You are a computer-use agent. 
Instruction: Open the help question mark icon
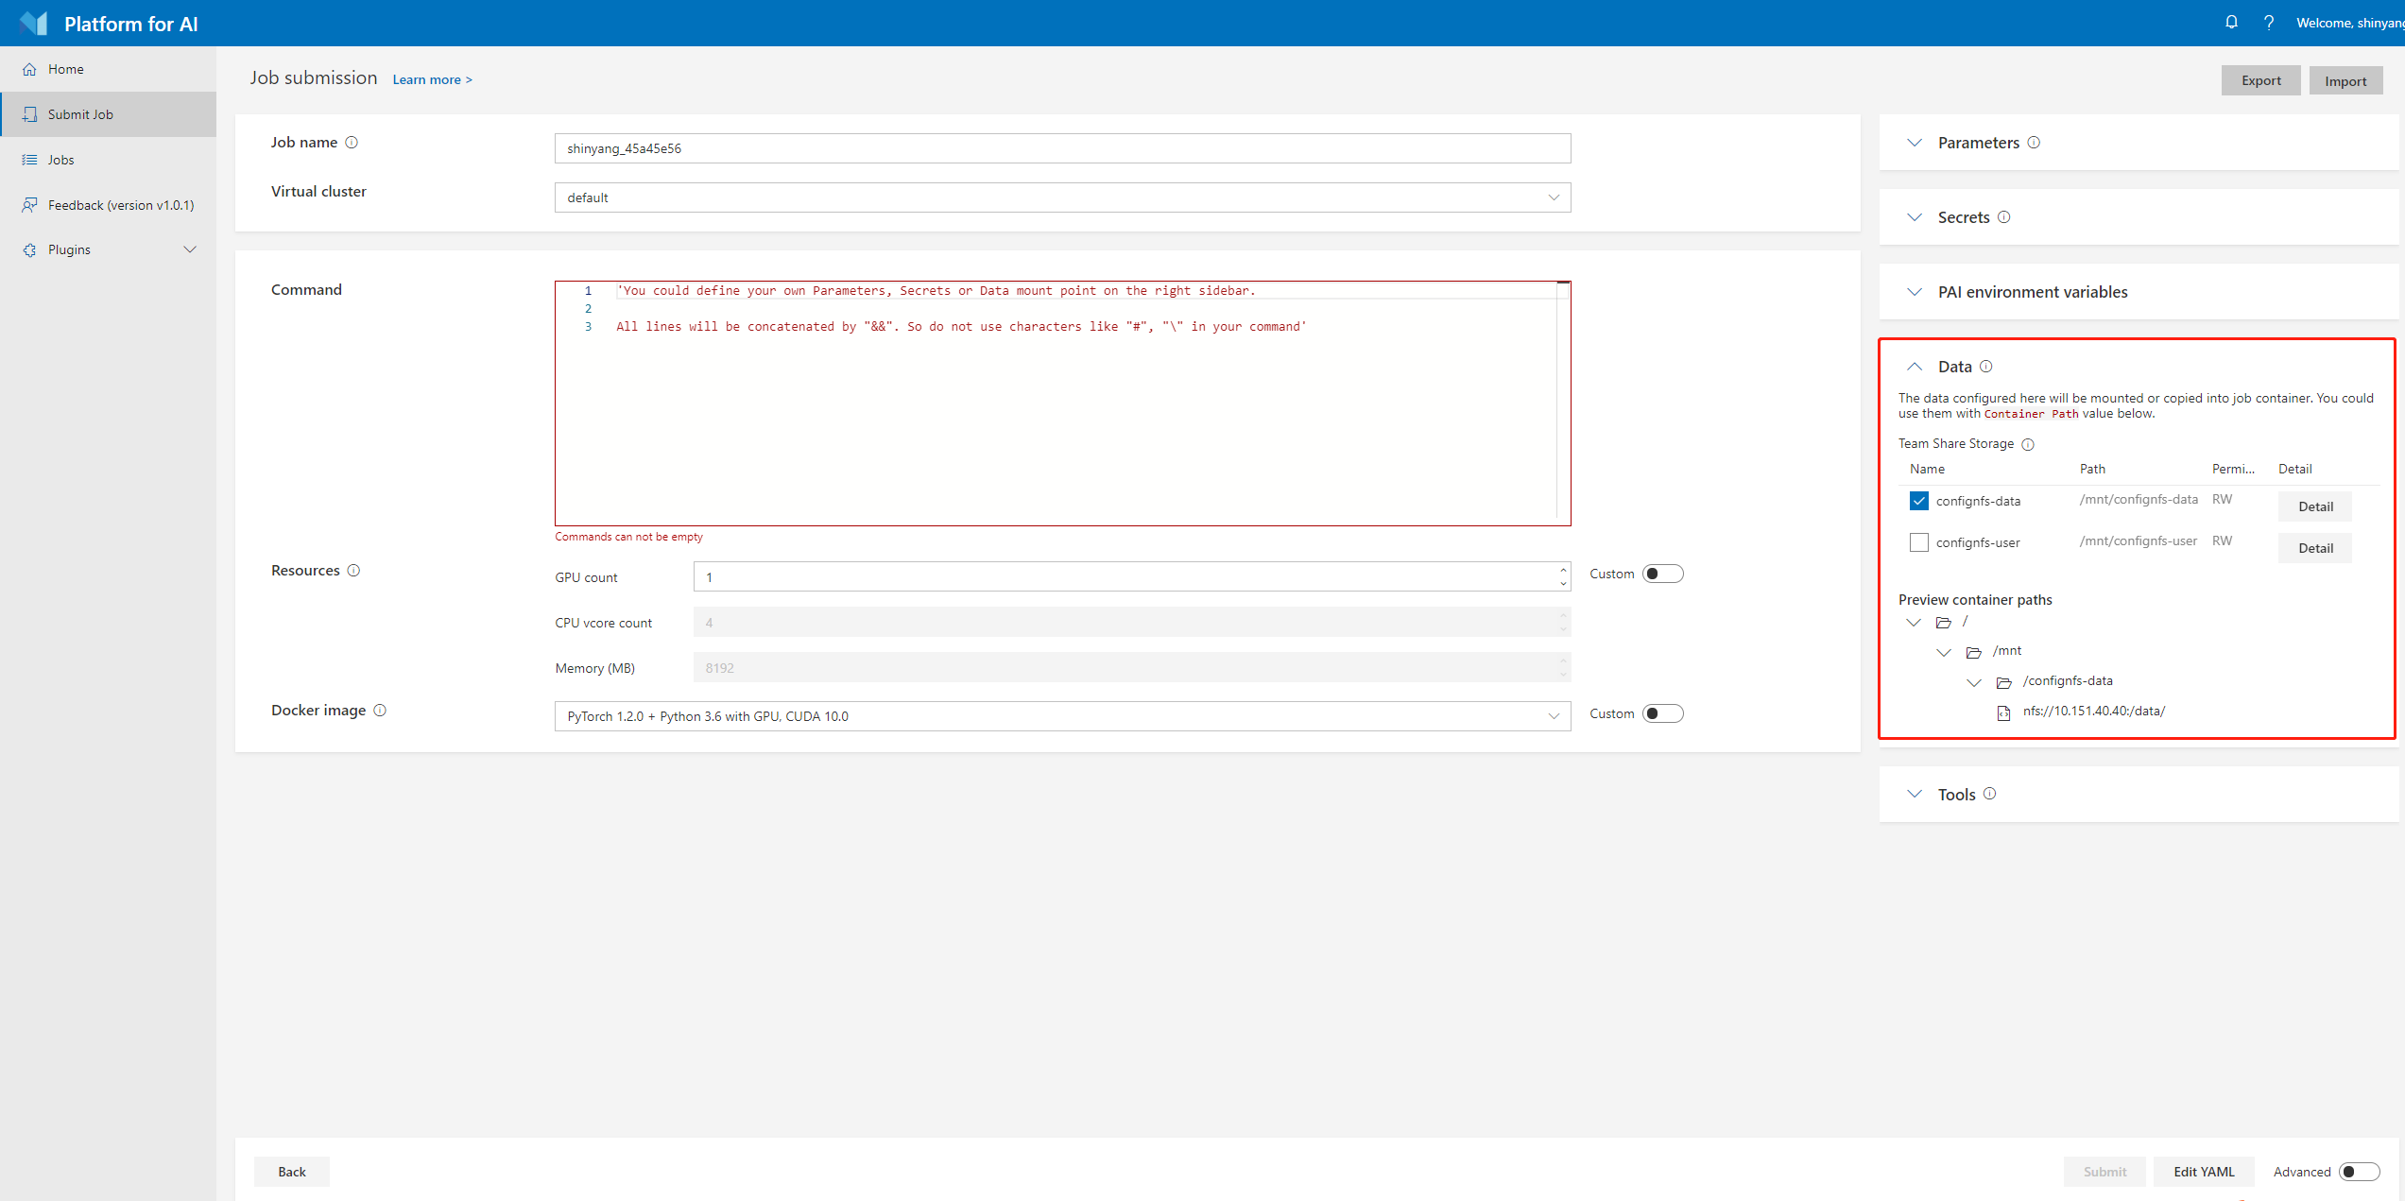2268,22
